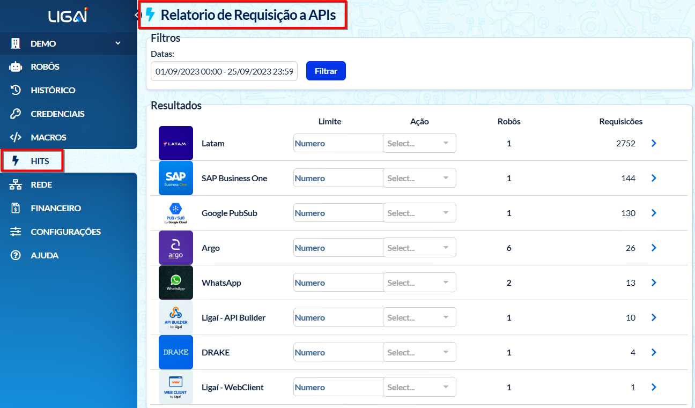The width and height of the screenshot is (695, 408).
Task: Select the Macros menu item
Action: (x=69, y=137)
